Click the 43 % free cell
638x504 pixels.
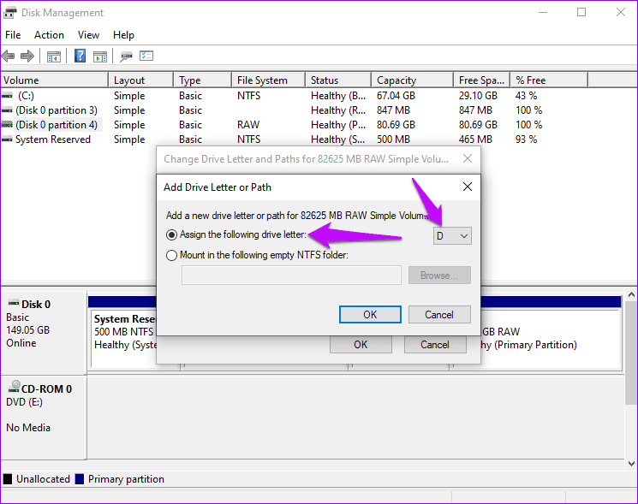(x=527, y=96)
